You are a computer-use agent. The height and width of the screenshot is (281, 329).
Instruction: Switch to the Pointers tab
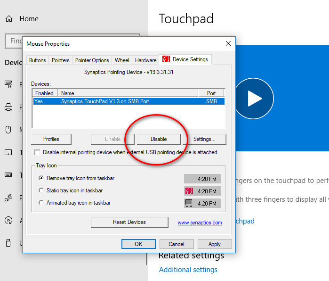(x=60, y=60)
